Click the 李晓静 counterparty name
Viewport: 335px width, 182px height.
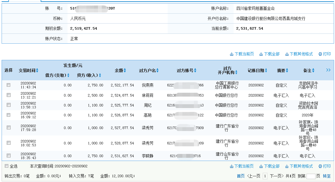pos(148,156)
